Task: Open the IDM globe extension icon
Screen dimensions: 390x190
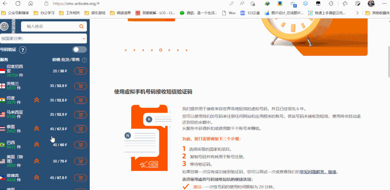Action: (x=267, y=4)
